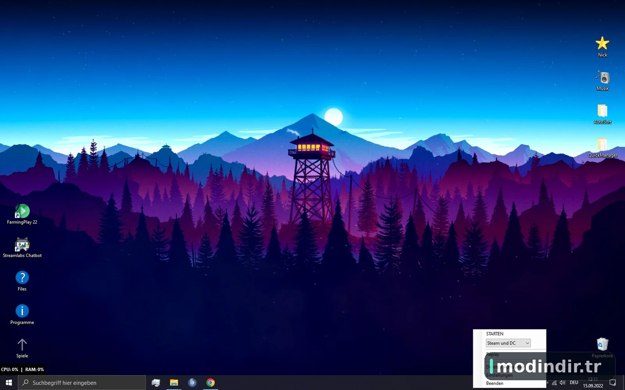Choose Beenden in the tray menu
This screenshot has width=625, height=390.
point(495,383)
